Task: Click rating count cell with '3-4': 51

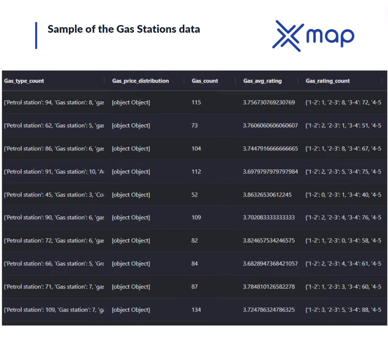Action: point(343,125)
